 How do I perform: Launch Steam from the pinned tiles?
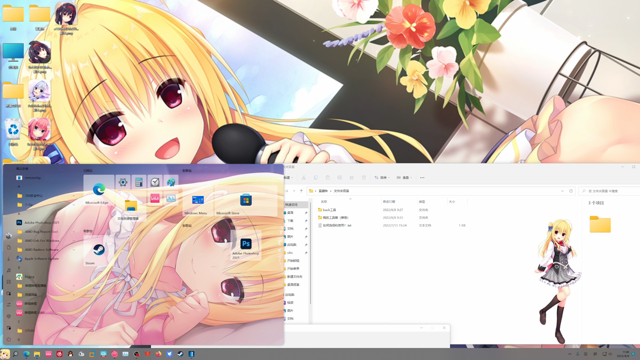pos(99,250)
